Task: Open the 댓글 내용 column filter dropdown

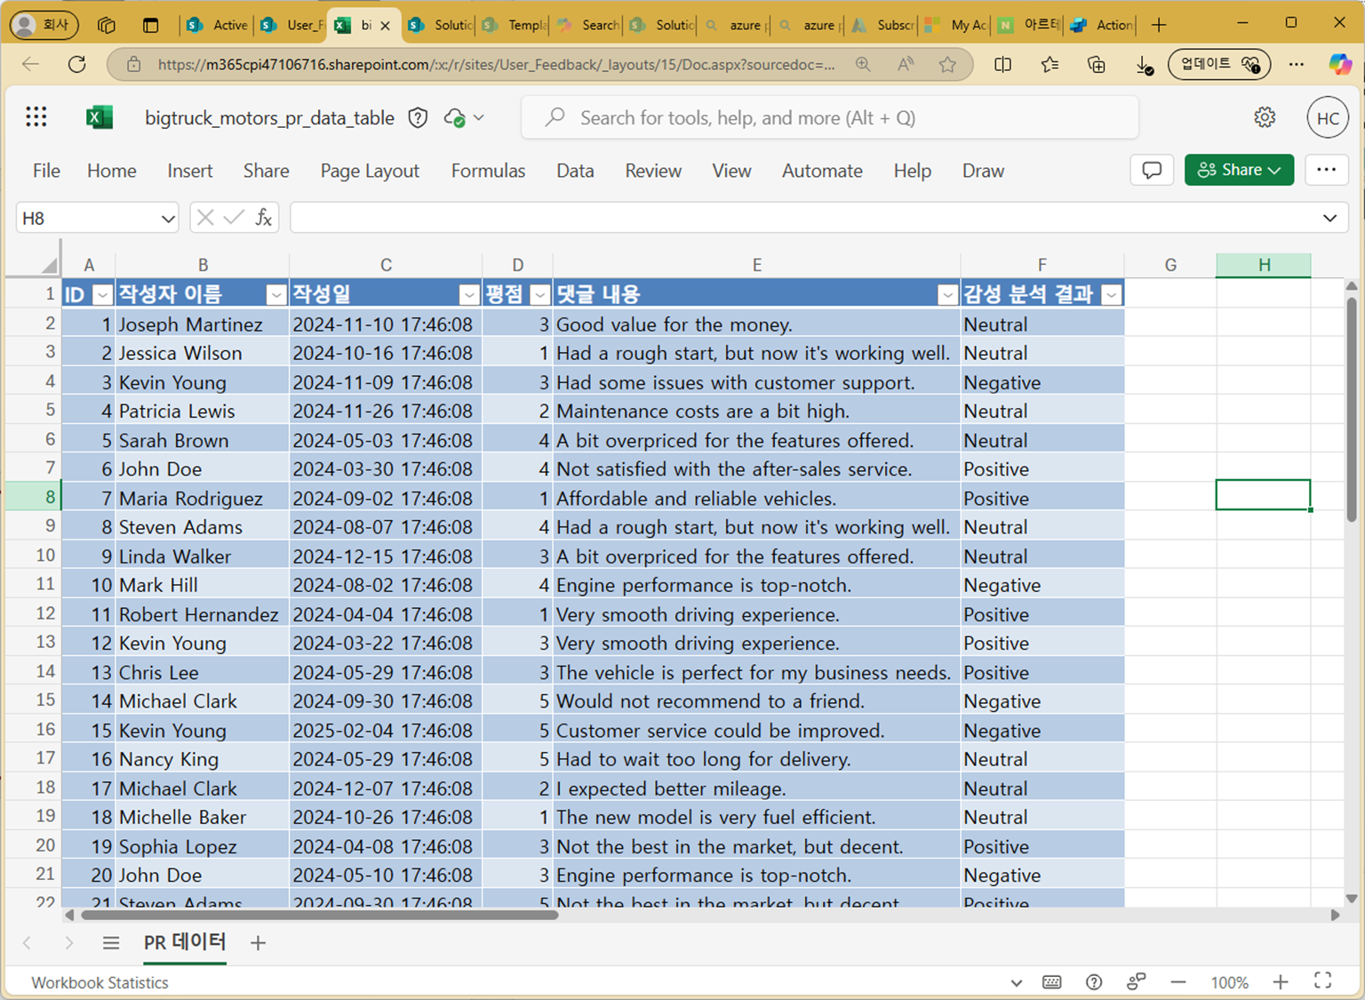Action: (x=947, y=294)
